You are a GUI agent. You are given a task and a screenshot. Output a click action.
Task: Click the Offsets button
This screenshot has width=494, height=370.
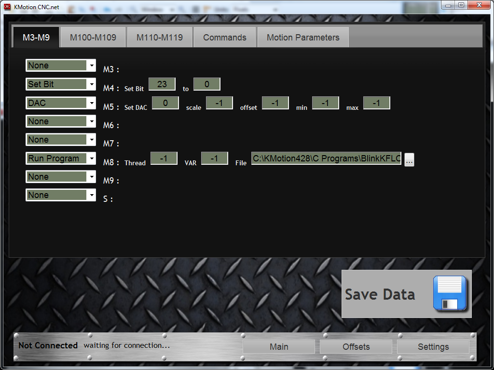click(356, 347)
